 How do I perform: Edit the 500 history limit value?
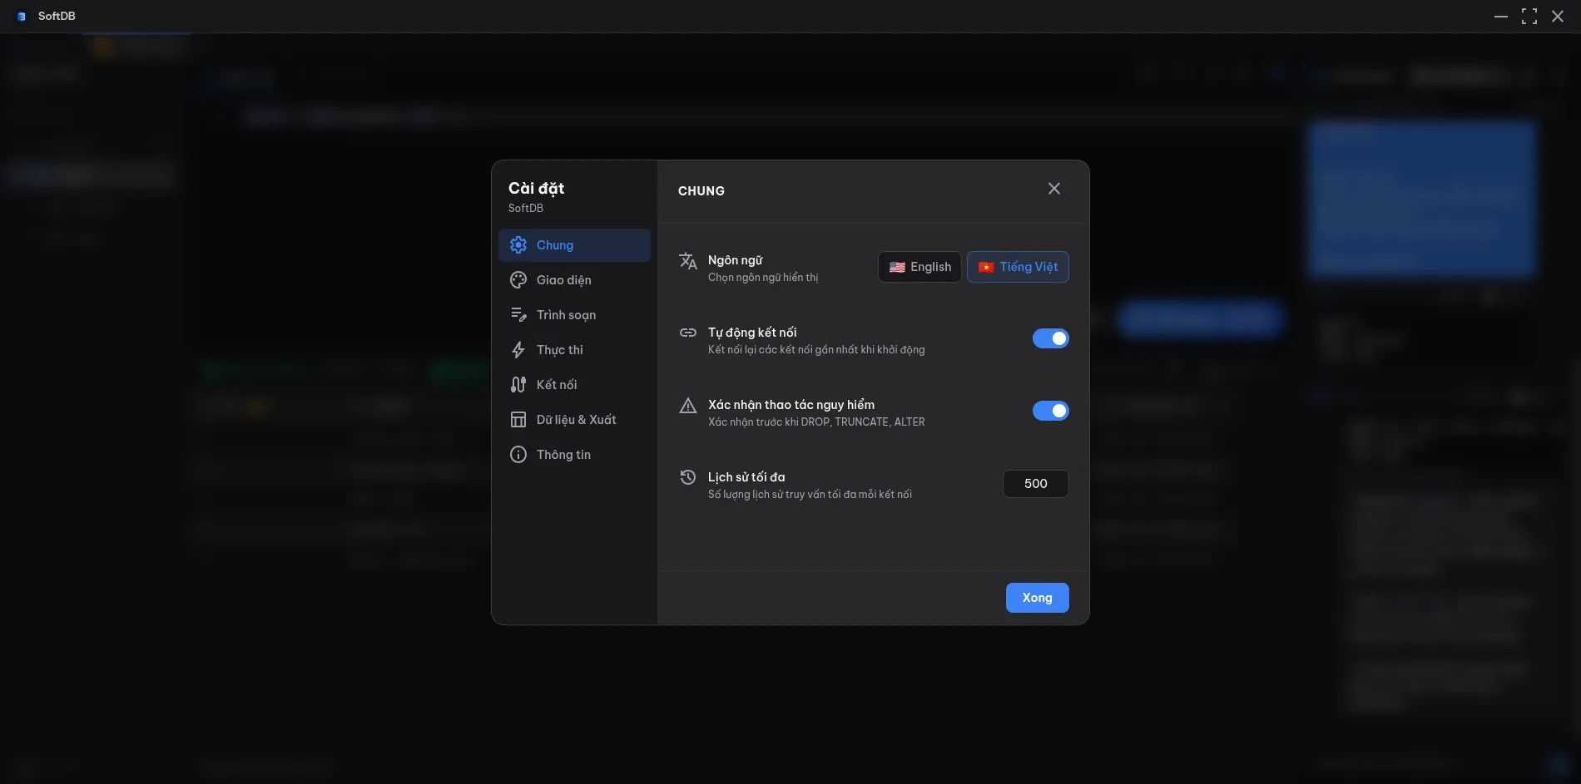[1035, 483]
